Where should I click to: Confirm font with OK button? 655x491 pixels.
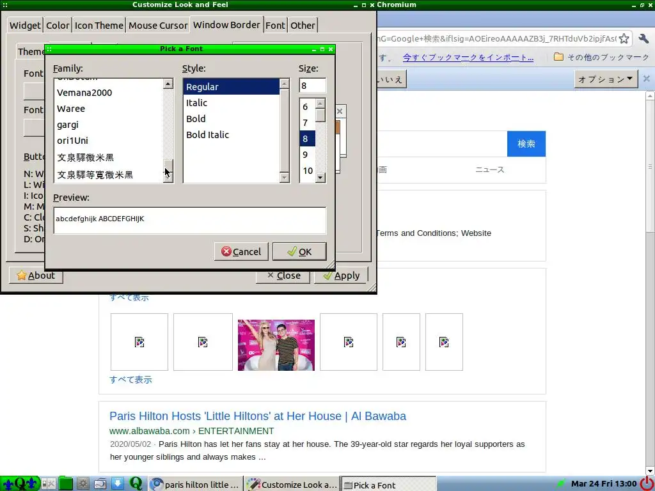click(299, 252)
